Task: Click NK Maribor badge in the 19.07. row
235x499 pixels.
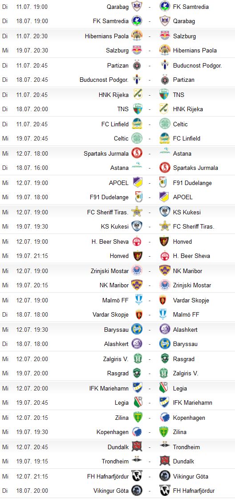Action: [137, 285]
